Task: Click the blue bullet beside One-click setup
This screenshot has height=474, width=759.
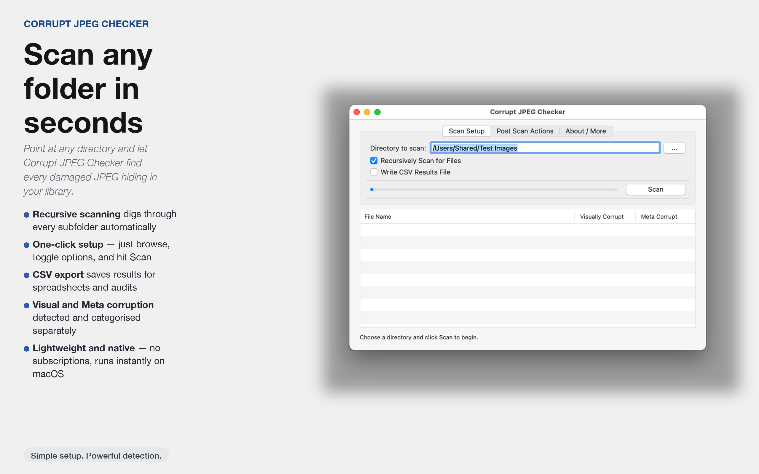Action: [x=26, y=245]
